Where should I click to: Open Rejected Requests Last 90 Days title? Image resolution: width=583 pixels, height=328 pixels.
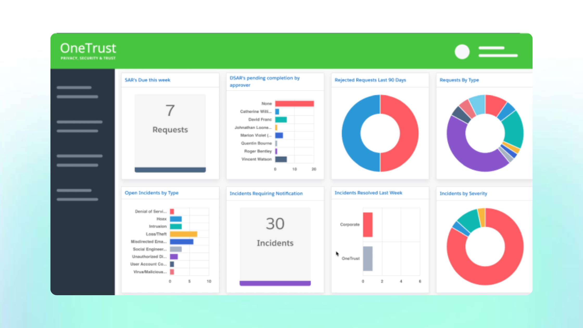370,80
